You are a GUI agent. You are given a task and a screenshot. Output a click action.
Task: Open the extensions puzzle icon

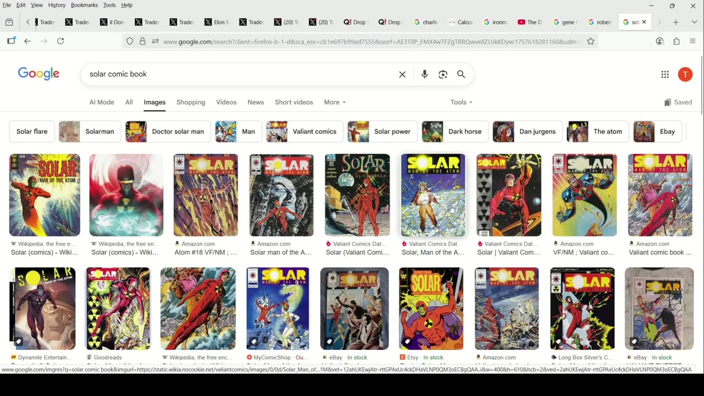[x=676, y=41]
